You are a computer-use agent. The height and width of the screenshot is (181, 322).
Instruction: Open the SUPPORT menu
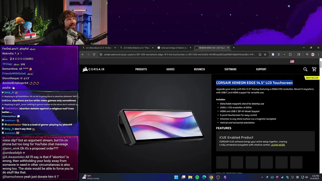pyautogui.click(x=261, y=69)
